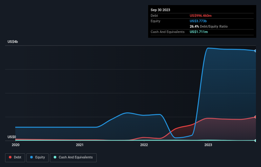Click the US$996.460m debt value
The image size is (261, 167).
click(201, 16)
